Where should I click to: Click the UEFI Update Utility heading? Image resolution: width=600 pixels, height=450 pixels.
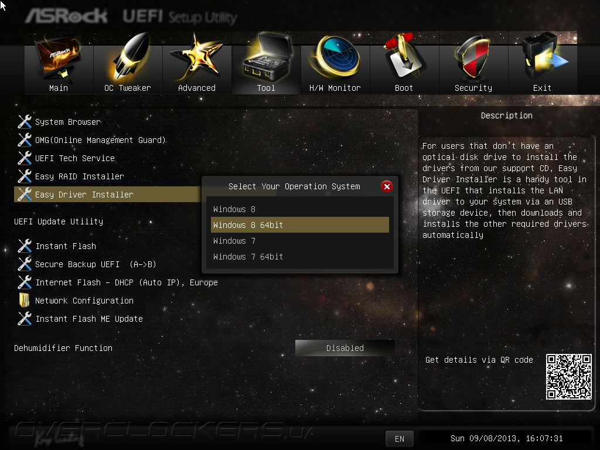coord(59,221)
